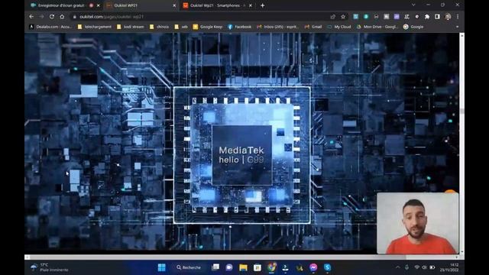The image size is (489, 275).
Task: Close the Oukitel Wp21 - Smartphones tab
Action: [x=251, y=5]
